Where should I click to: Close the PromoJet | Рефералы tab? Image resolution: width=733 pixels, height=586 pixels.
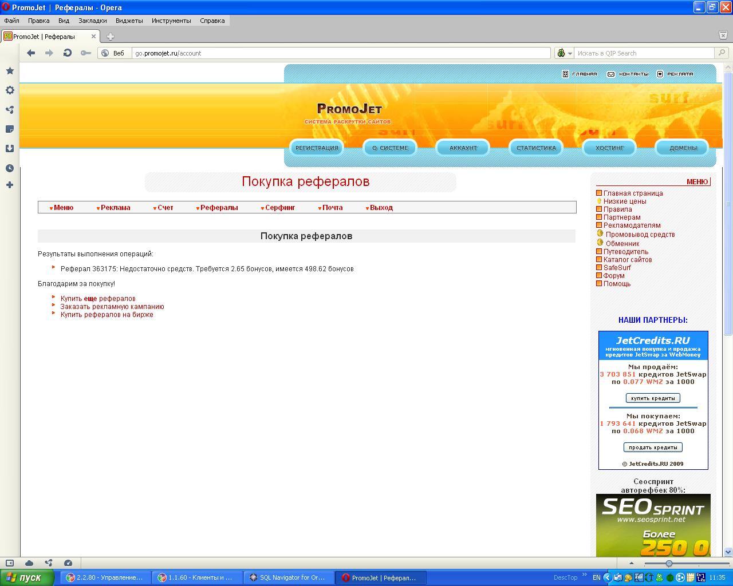pyautogui.click(x=93, y=36)
